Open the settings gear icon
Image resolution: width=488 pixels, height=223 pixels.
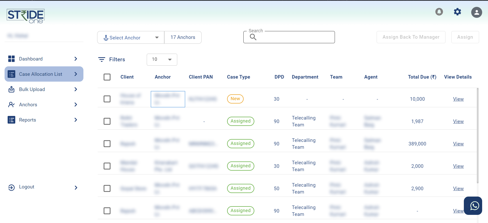457,12
